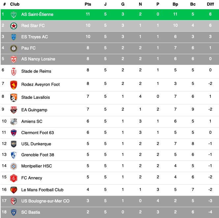Click the Pau FC round badge

click(14, 48)
